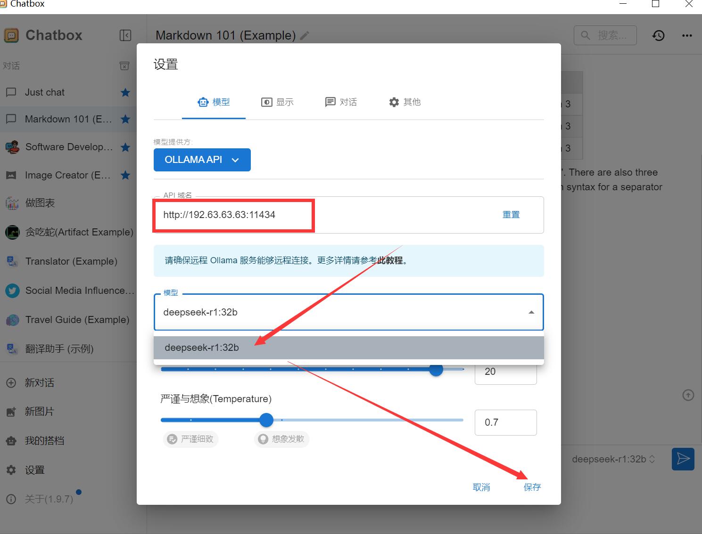Switch to the 其他 settings tab
This screenshot has height=534, width=702.
[x=405, y=102]
